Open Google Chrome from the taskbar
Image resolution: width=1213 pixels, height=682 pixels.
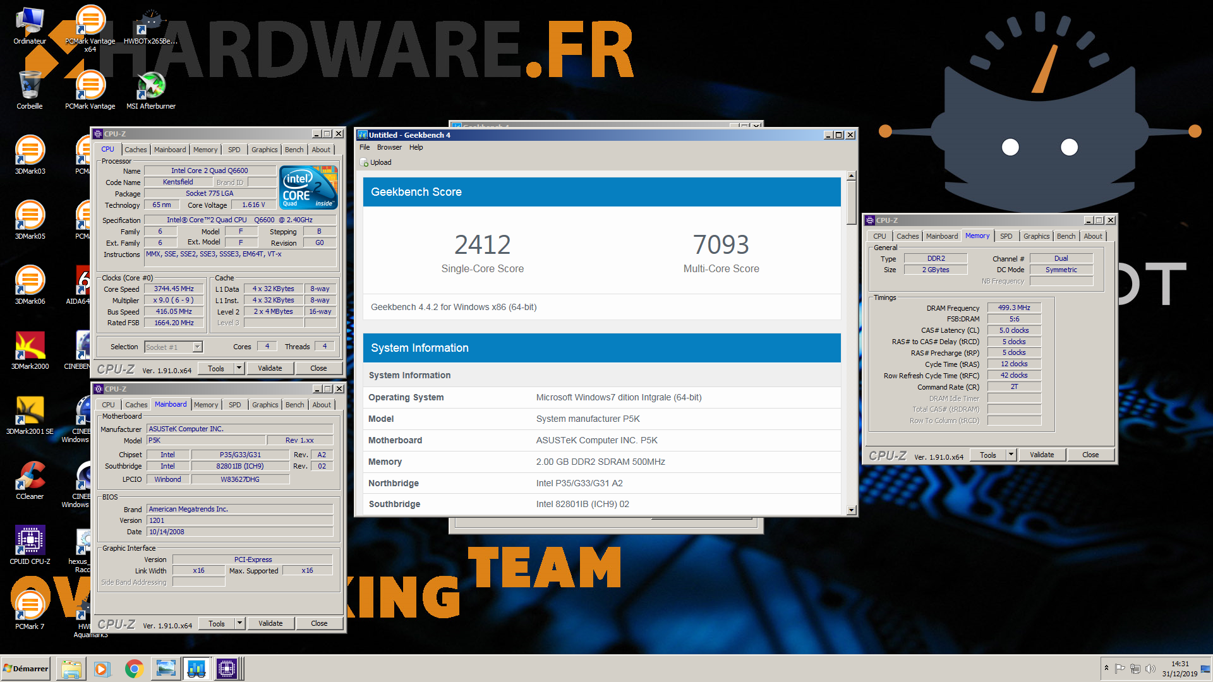134,669
